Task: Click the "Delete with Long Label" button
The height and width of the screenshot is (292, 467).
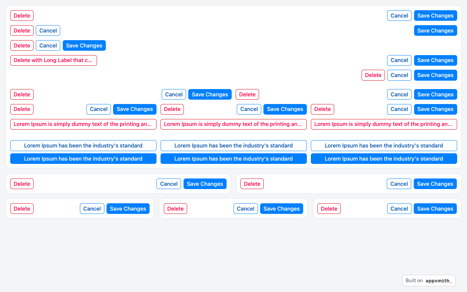Action: point(53,60)
